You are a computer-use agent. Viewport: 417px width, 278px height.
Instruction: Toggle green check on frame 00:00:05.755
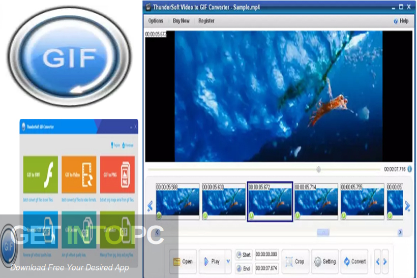click(344, 215)
